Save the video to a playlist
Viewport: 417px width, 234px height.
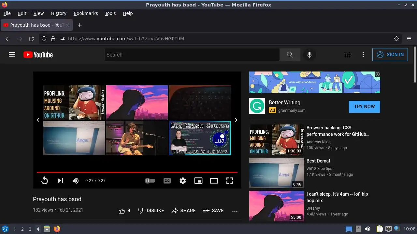click(213, 211)
